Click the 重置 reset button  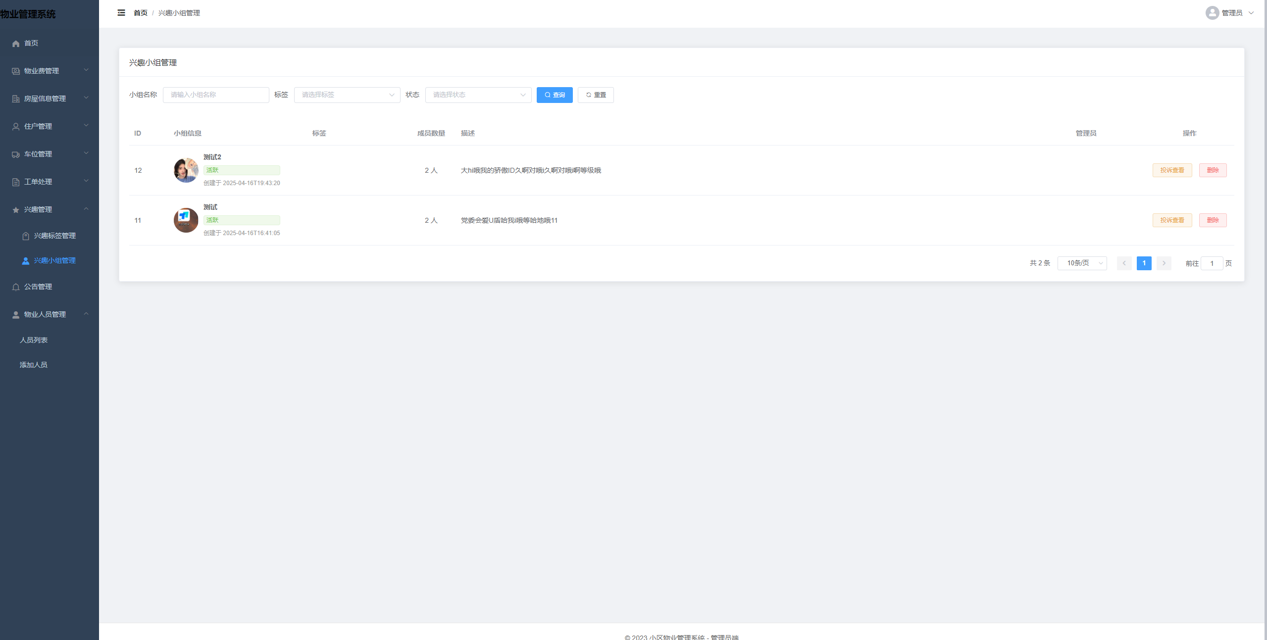tap(595, 95)
